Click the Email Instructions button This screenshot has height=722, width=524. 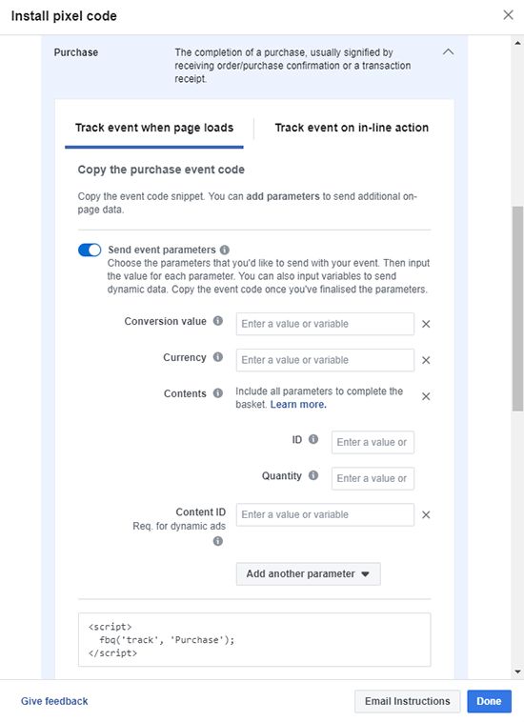click(407, 701)
